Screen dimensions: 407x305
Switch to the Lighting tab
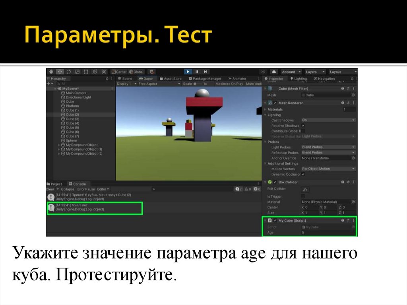pos(298,78)
